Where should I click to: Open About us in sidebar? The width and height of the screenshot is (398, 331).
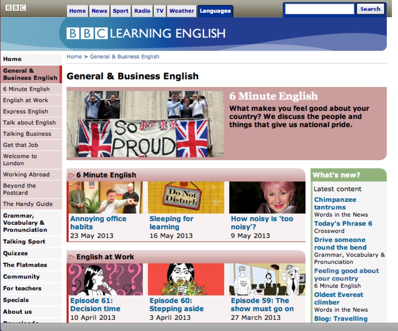coord(31,312)
